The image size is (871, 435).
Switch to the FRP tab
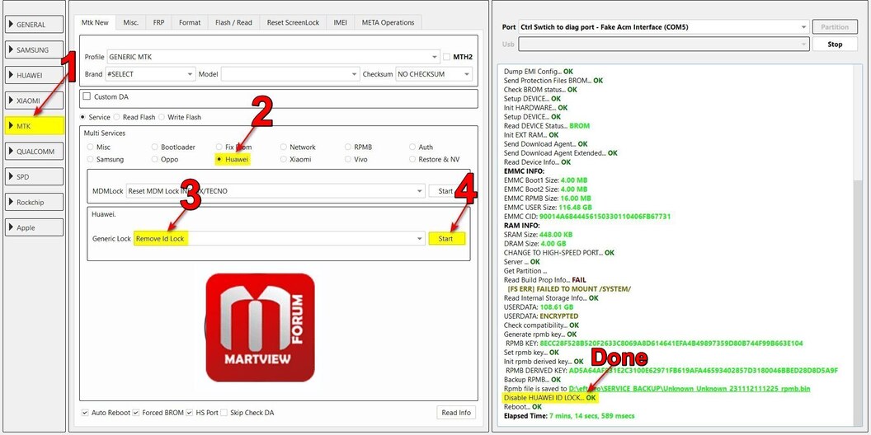(x=159, y=23)
